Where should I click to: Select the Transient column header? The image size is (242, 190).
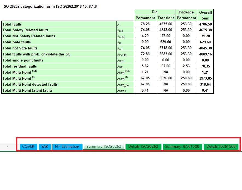click(x=166, y=18)
